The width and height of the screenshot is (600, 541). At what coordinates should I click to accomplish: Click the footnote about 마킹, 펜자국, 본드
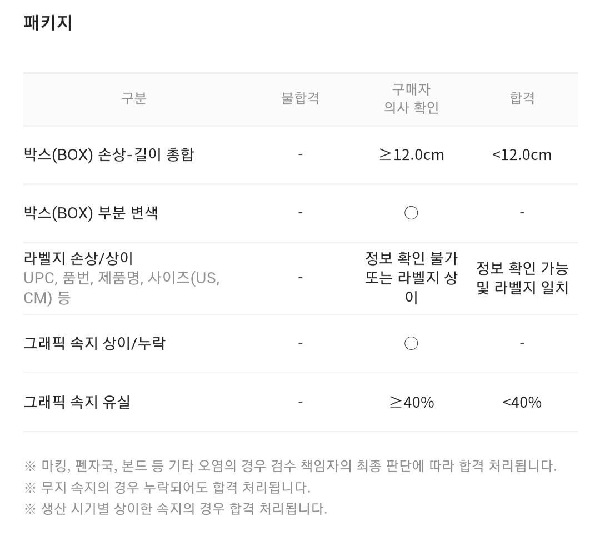click(291, 466)
